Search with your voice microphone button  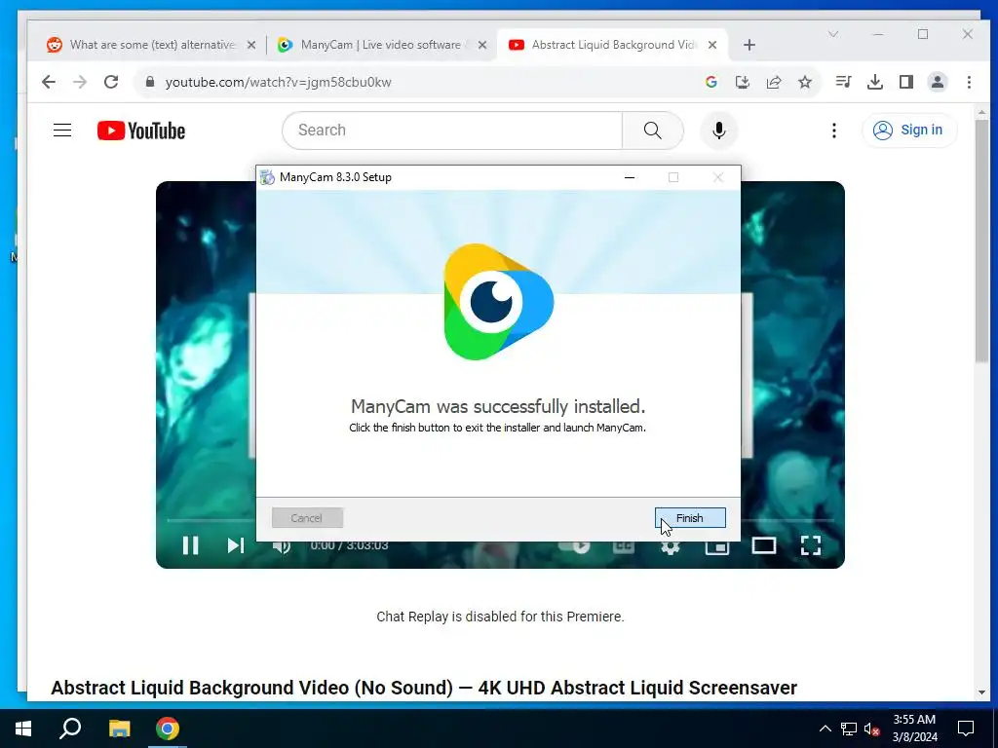(719, 131)
